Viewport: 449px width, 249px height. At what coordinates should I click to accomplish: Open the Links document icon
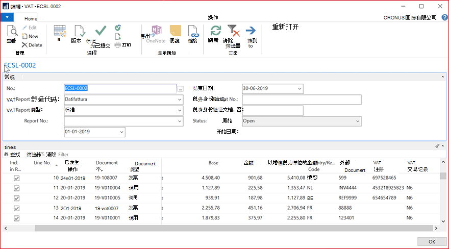(x=193, y=31)
